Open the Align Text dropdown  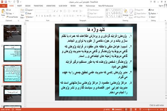(x=92, y=13)
